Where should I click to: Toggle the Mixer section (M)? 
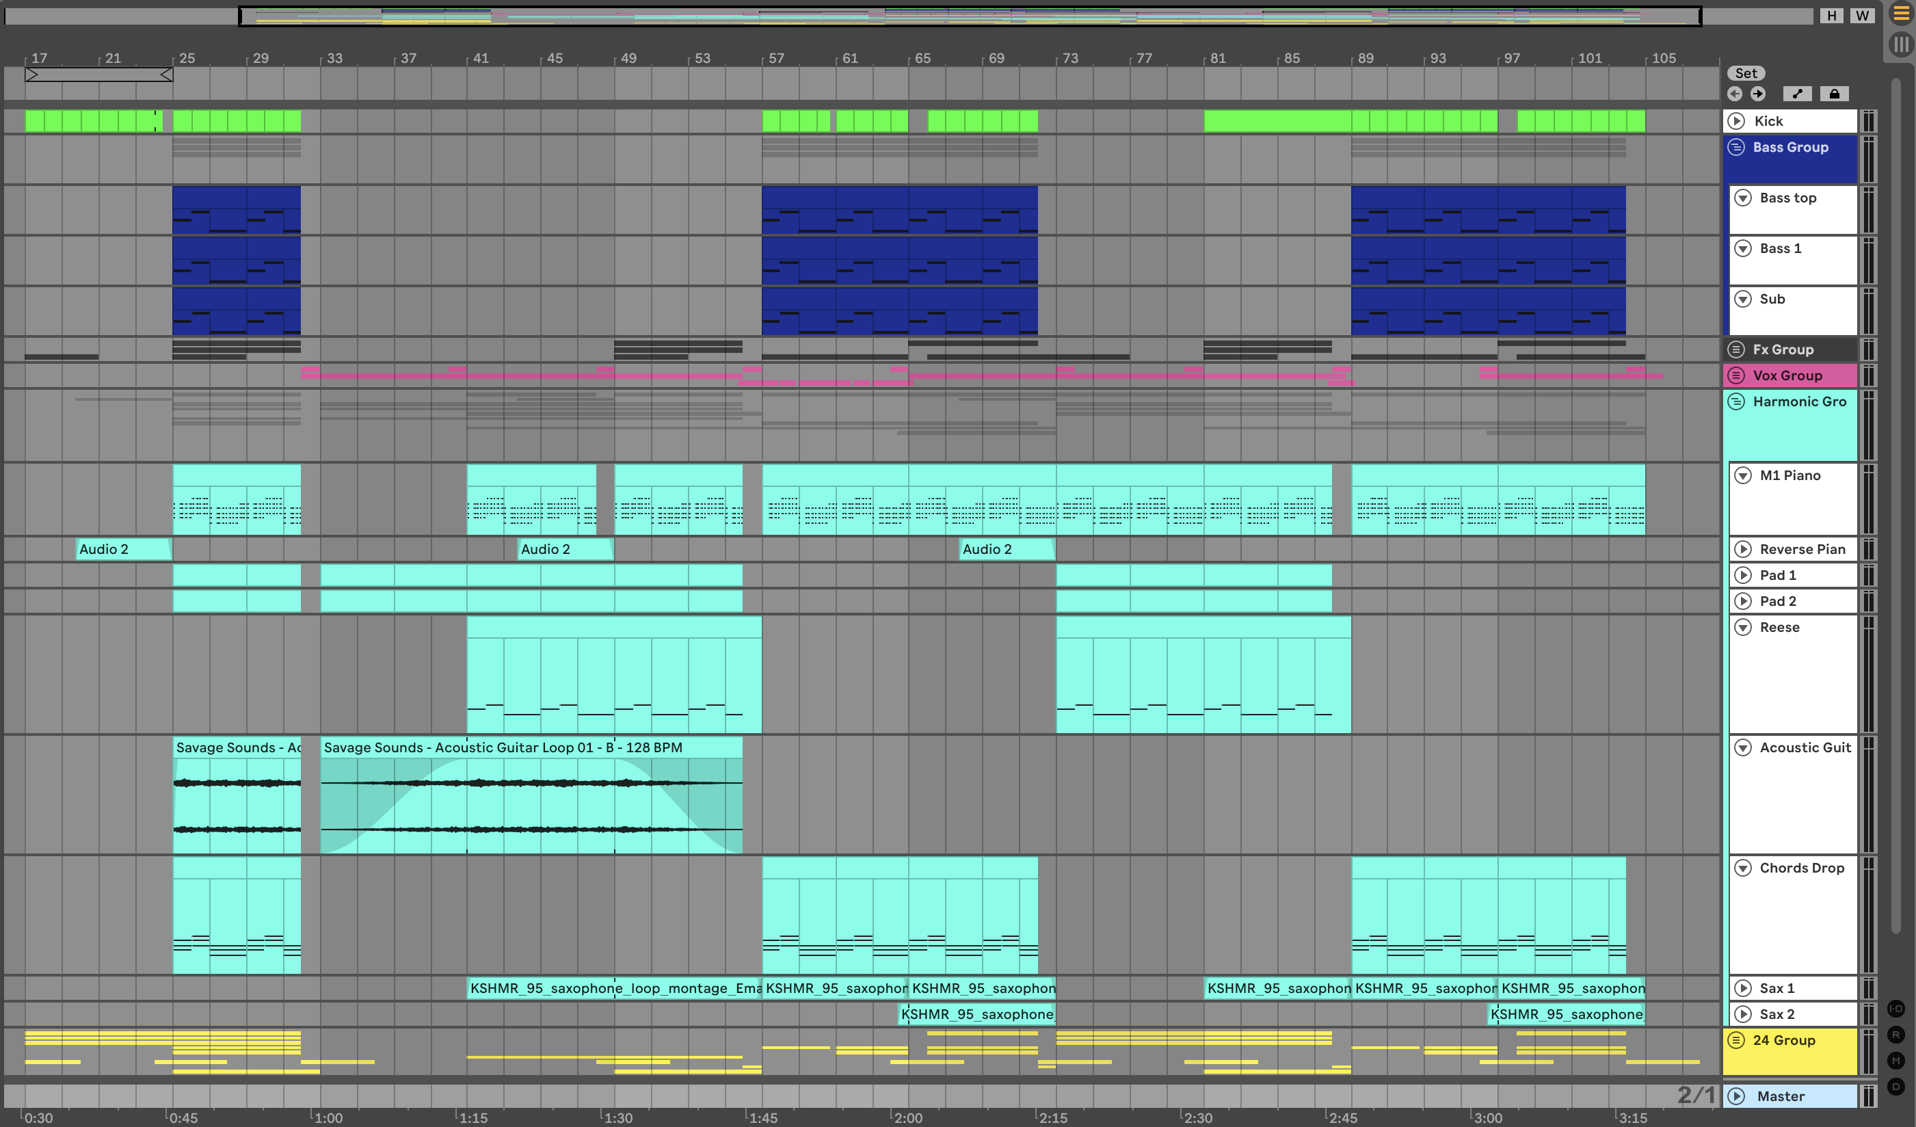pyautogui.click(x=1896, y=1060)
